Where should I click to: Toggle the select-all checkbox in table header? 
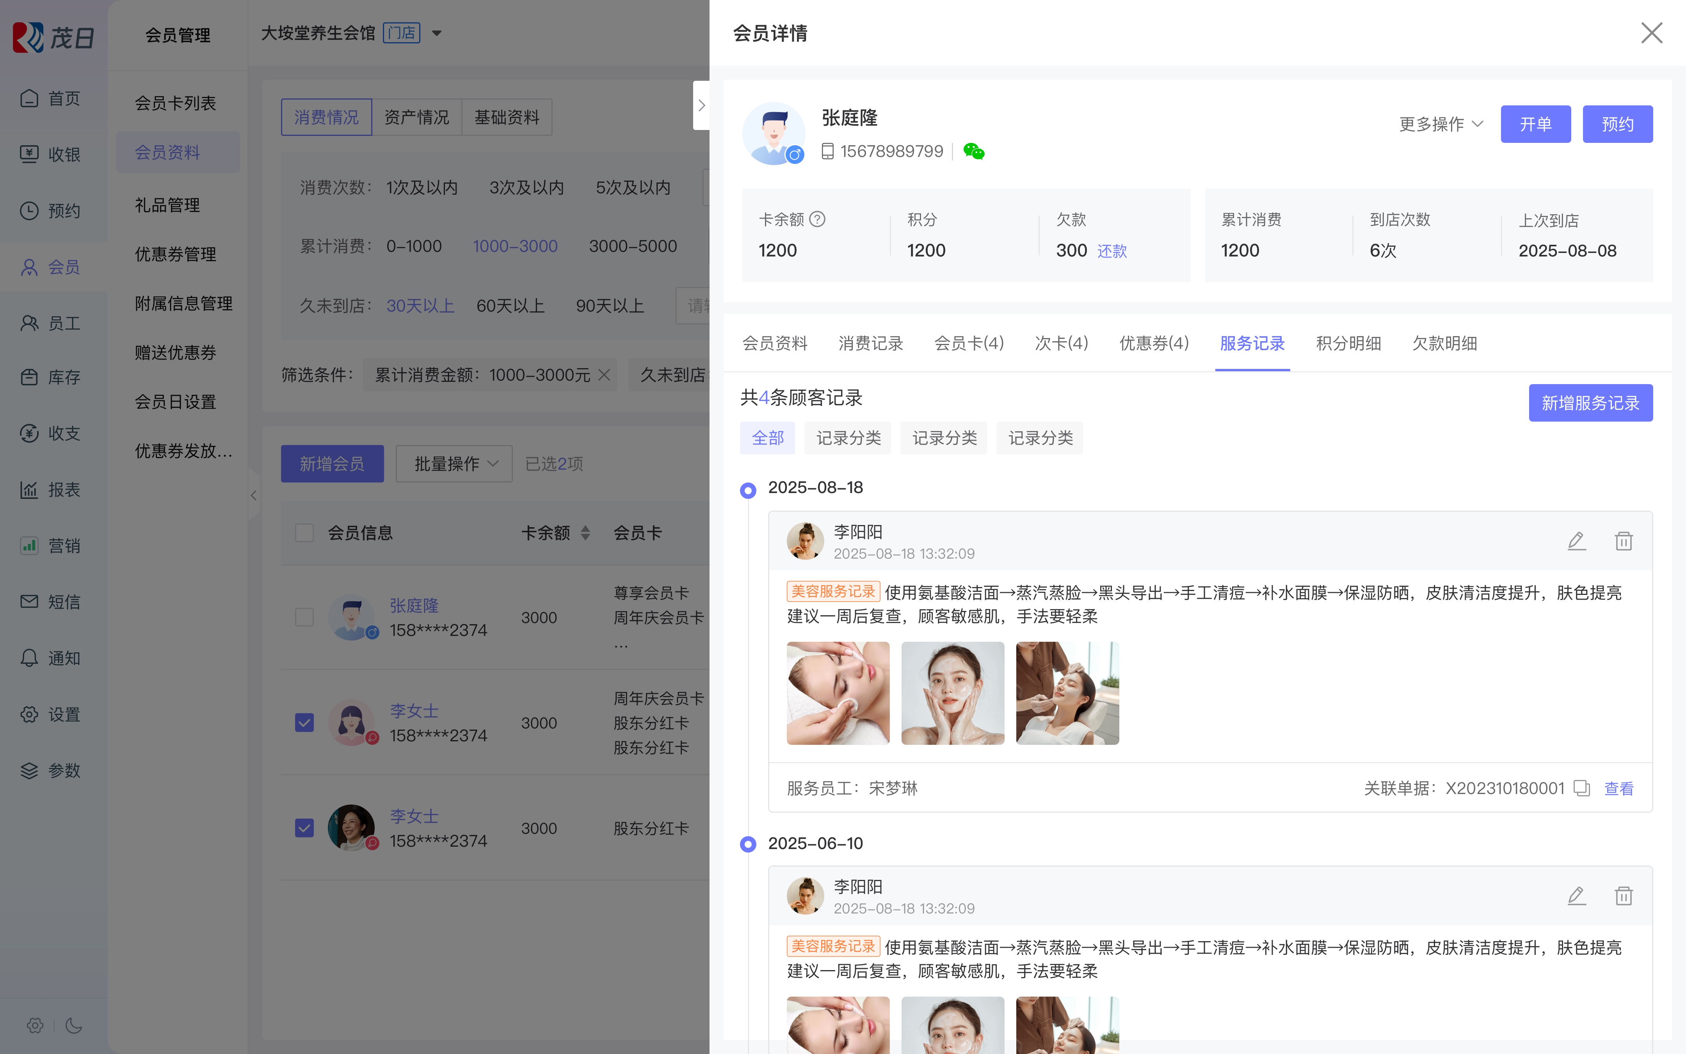(x=304, y=533)
